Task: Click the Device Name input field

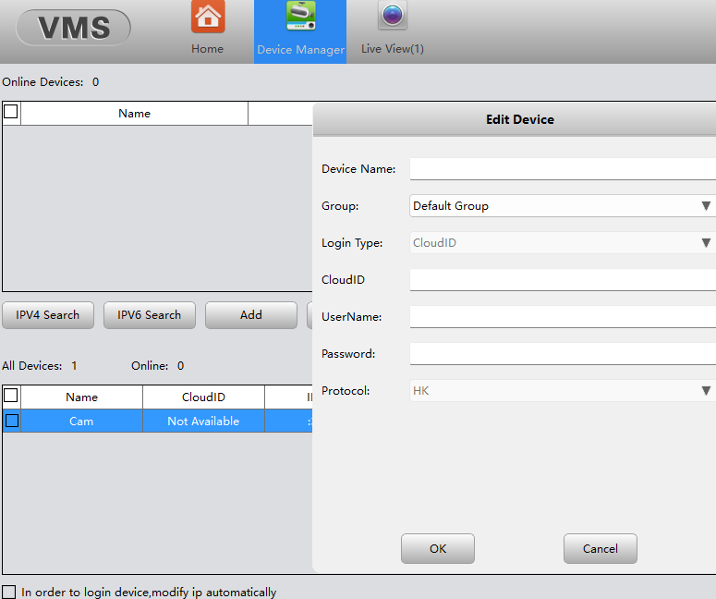Action: [562, 169]
